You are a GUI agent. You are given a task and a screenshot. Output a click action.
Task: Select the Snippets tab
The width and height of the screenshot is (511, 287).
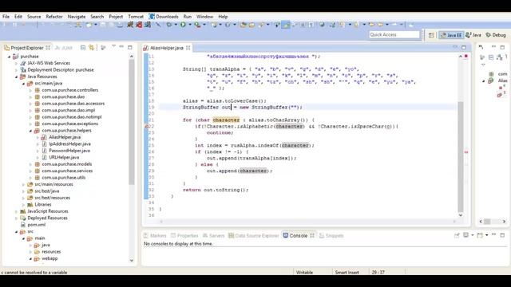tap(331, 236)
